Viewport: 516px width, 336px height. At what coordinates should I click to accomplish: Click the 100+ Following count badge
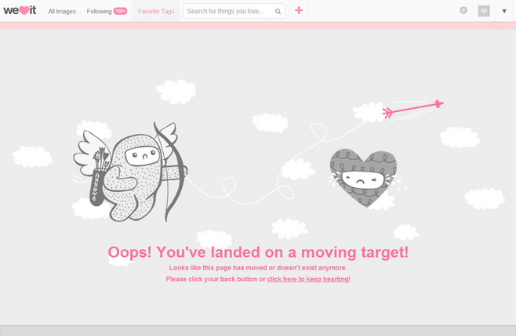pyautogui.click(x=120, y=11)
